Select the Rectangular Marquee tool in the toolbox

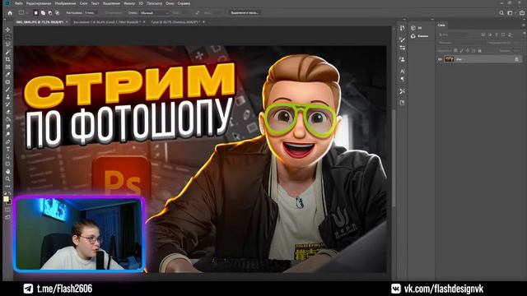(7, 36)
